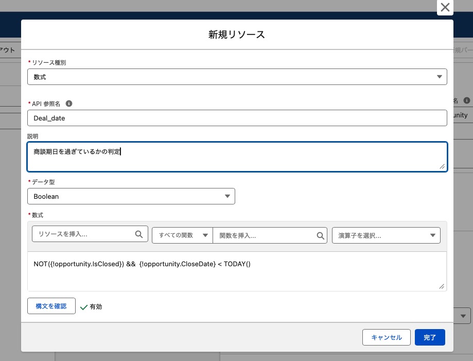Viewport: 473px width, 361px height.
Task: Open the データ型 dropdown showing Boolean
Action: (x=131, y=196)
